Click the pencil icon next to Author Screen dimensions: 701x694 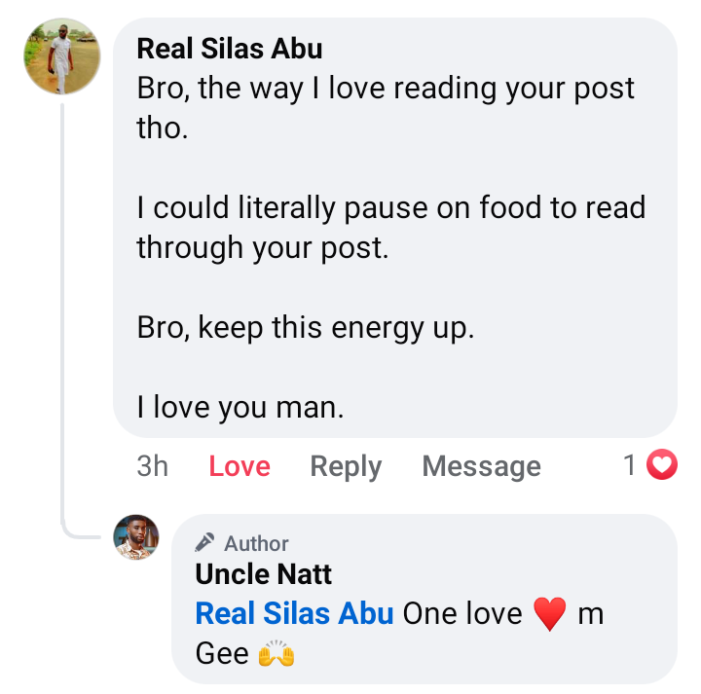pos(204,543)
